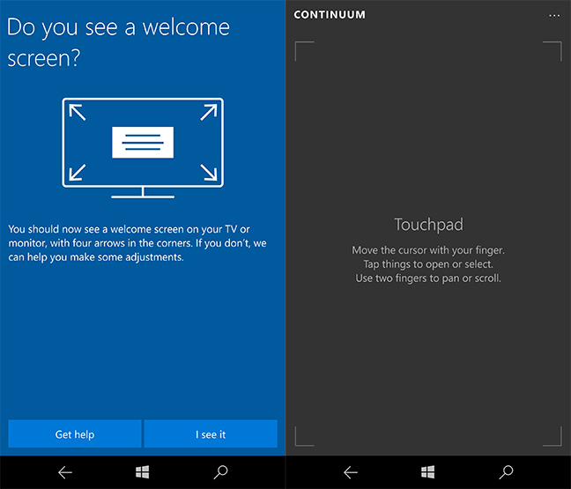Tap 'Tap things to open or select.' text
This screenshot has width=571, height=489.
pos(428,264)
